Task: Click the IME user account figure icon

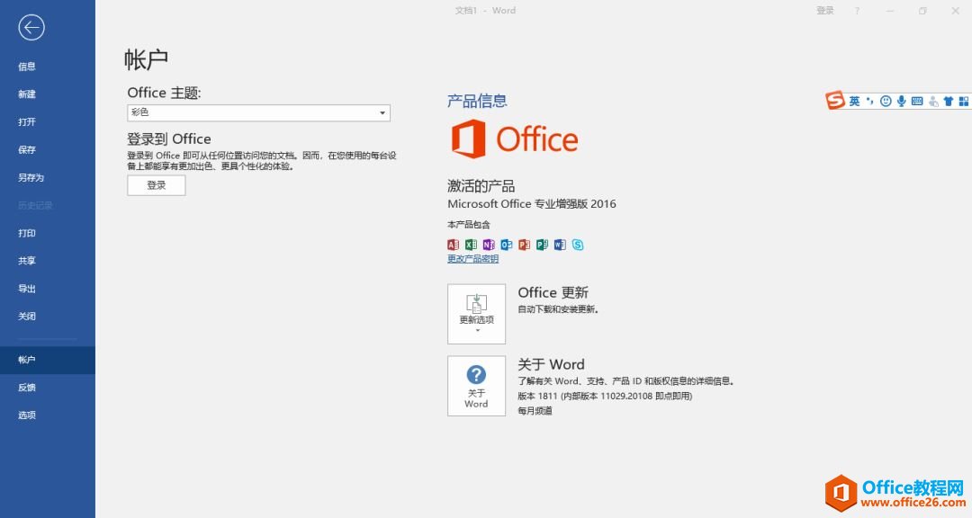Action: (933, 101)
